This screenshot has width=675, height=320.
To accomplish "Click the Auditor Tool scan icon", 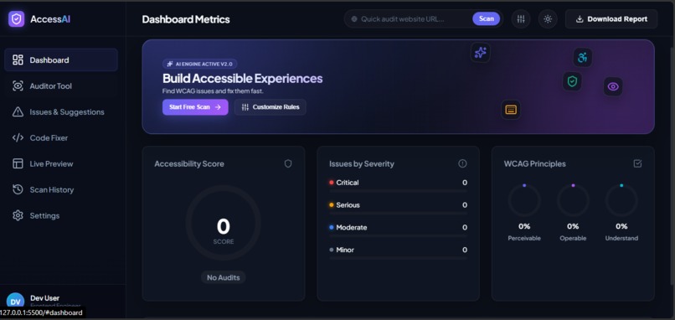I will [x=18, y=85].
